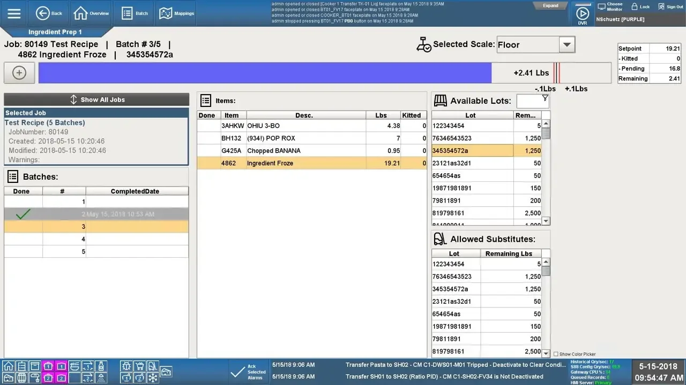
Task: Select batch number 5 row
Action: (x=96, y=251)
